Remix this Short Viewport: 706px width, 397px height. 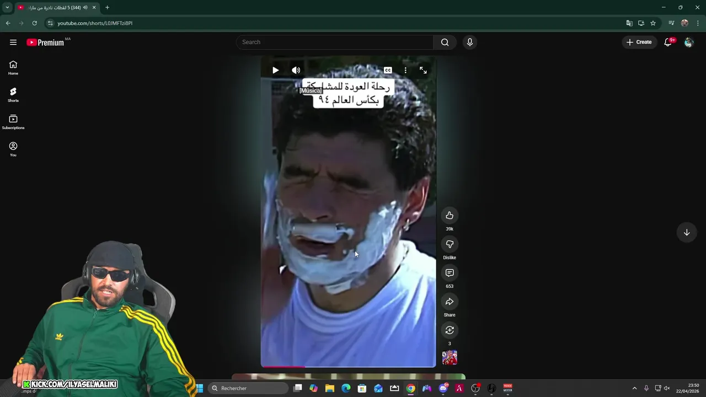[x=450, y=330]
